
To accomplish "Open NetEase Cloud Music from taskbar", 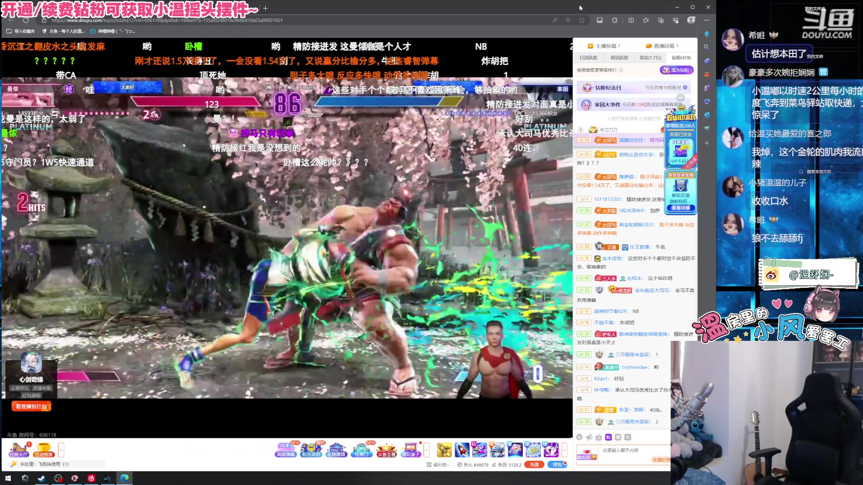I will click(x=91, y=478).
